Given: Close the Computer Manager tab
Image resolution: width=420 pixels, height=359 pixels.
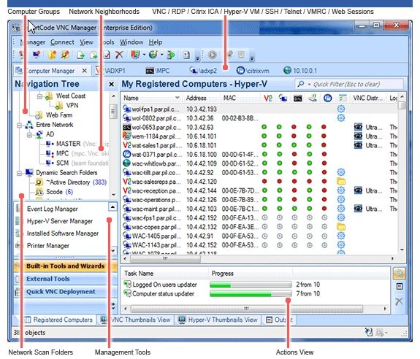Looking at the screenshot, I should click(84, 71).
